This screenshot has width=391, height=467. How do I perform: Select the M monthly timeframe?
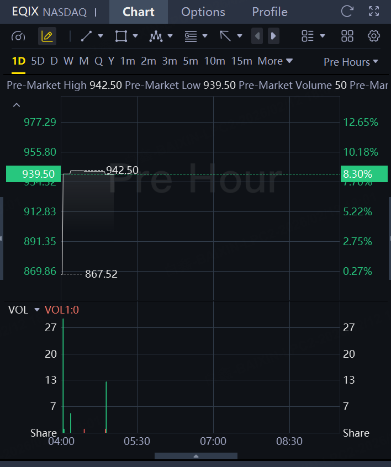click(x=84, y=61)
